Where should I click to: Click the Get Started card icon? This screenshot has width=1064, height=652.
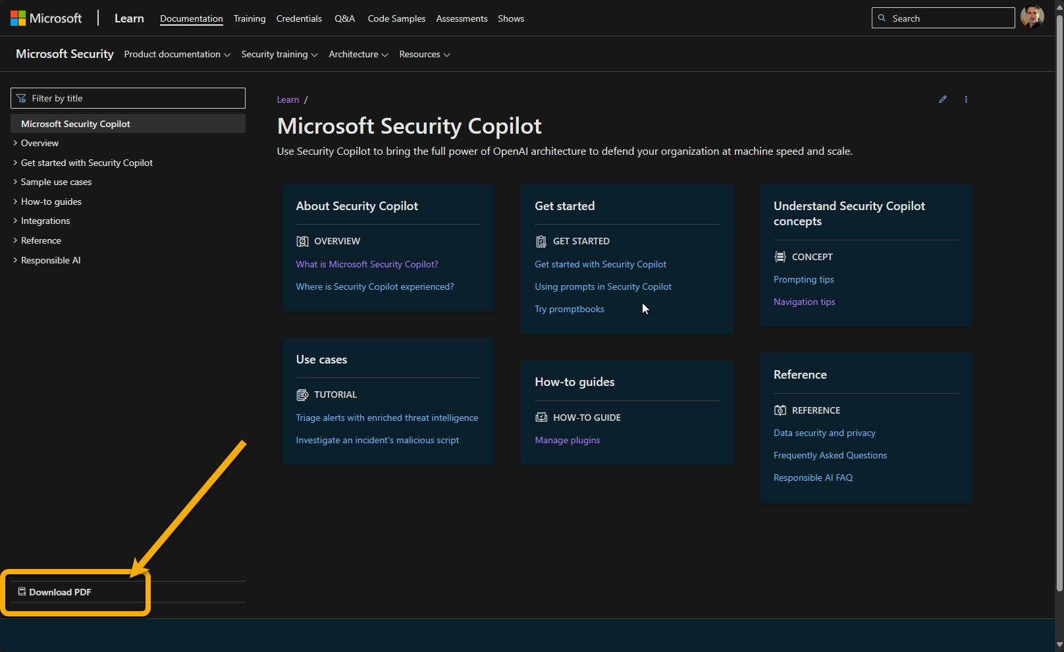pos(541,241)
